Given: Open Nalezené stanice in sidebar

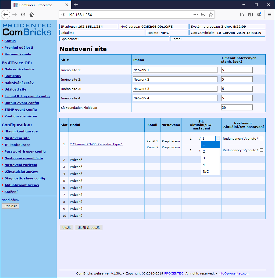Looking at the screenshot, I should (x=20, y=69).
